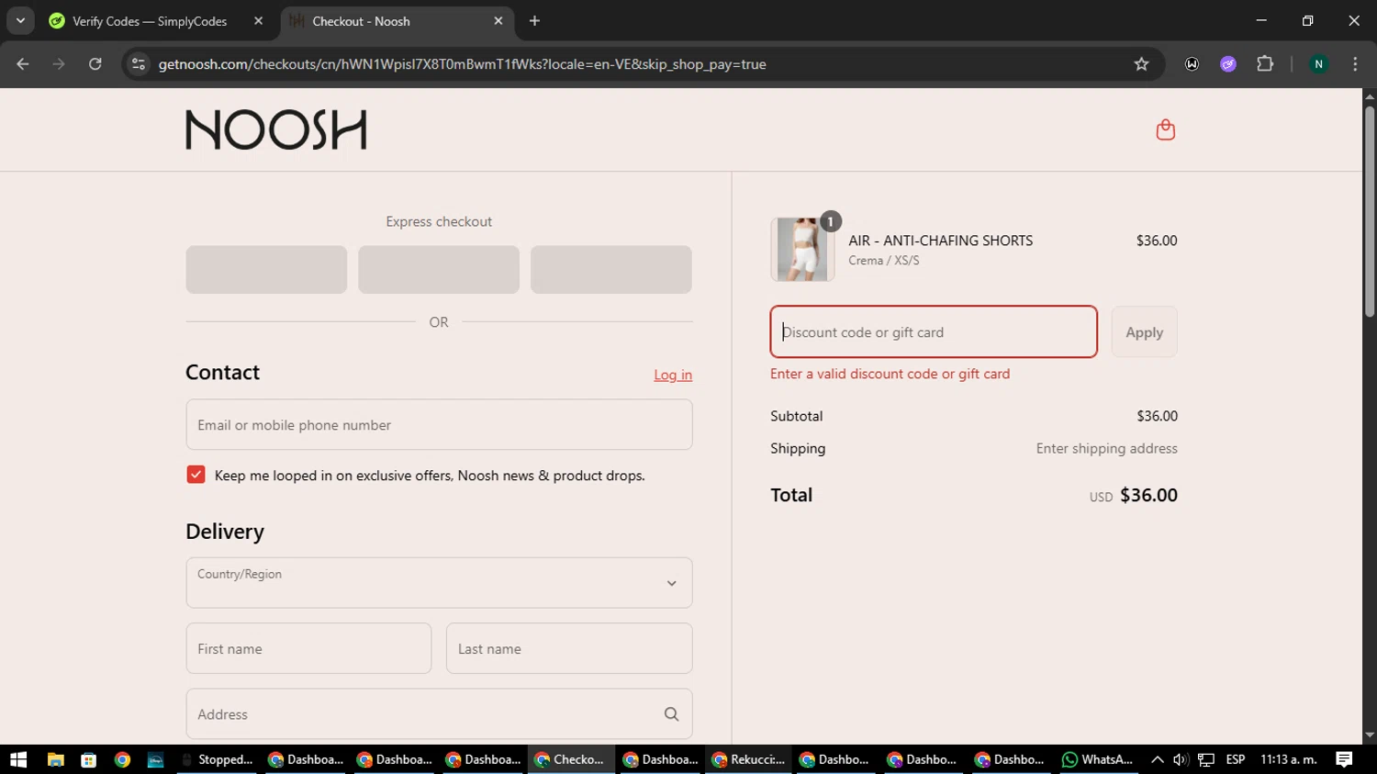
Task: Click the First name field
Action: click(308, 648)
